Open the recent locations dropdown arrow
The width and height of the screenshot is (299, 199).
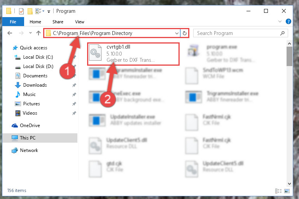[x=30, y=33]
